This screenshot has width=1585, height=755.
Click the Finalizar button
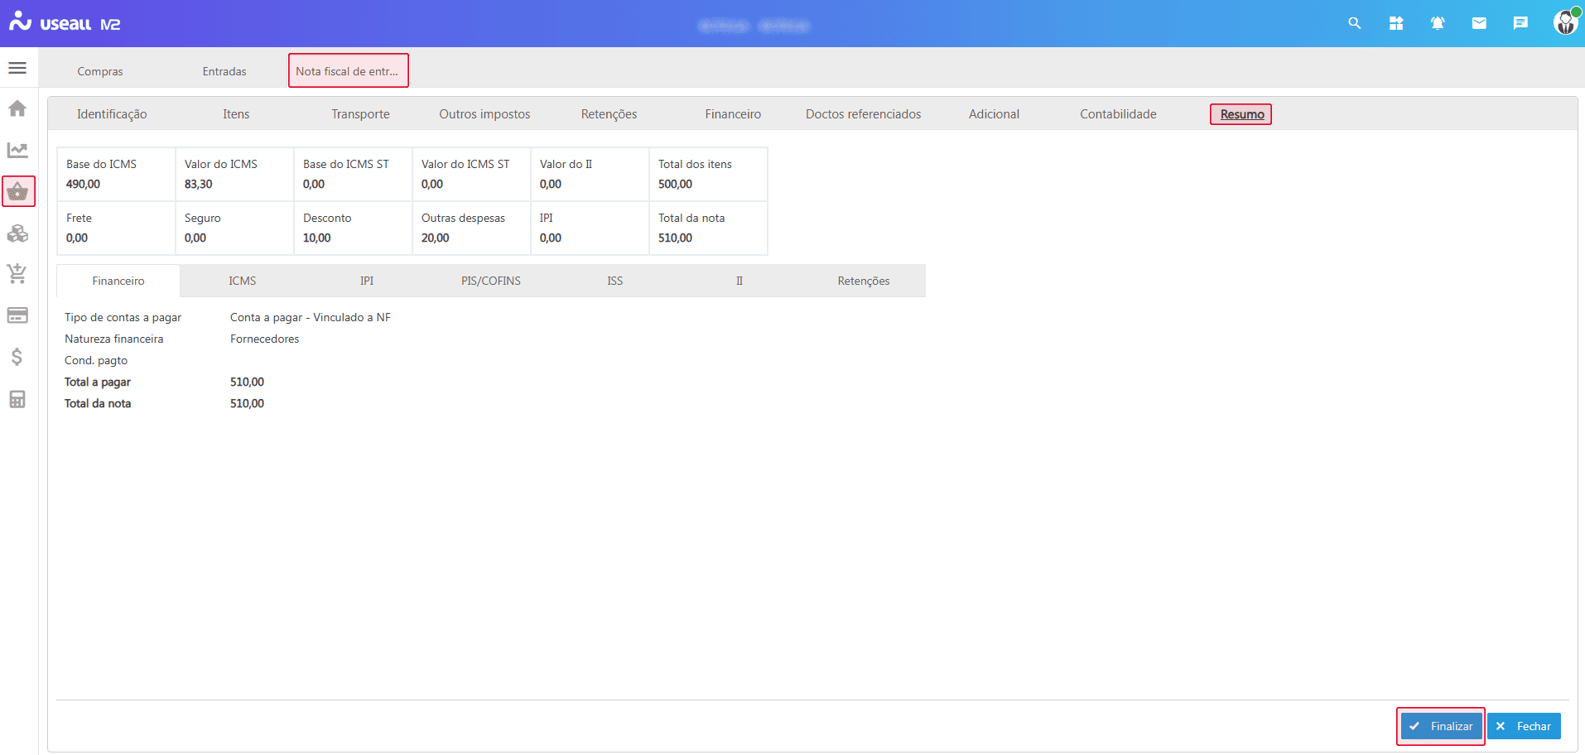[x=1441, y=726]
